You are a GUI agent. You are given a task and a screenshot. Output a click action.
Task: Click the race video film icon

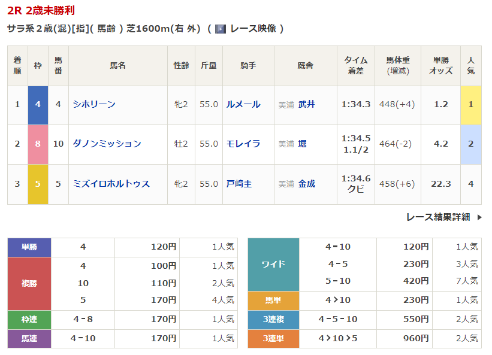click(221, 29)
